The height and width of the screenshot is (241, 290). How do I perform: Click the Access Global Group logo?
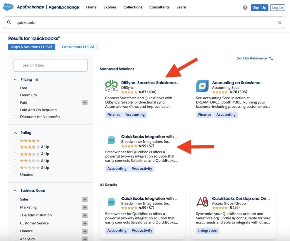pyautogui.click(x=202, y=202)
